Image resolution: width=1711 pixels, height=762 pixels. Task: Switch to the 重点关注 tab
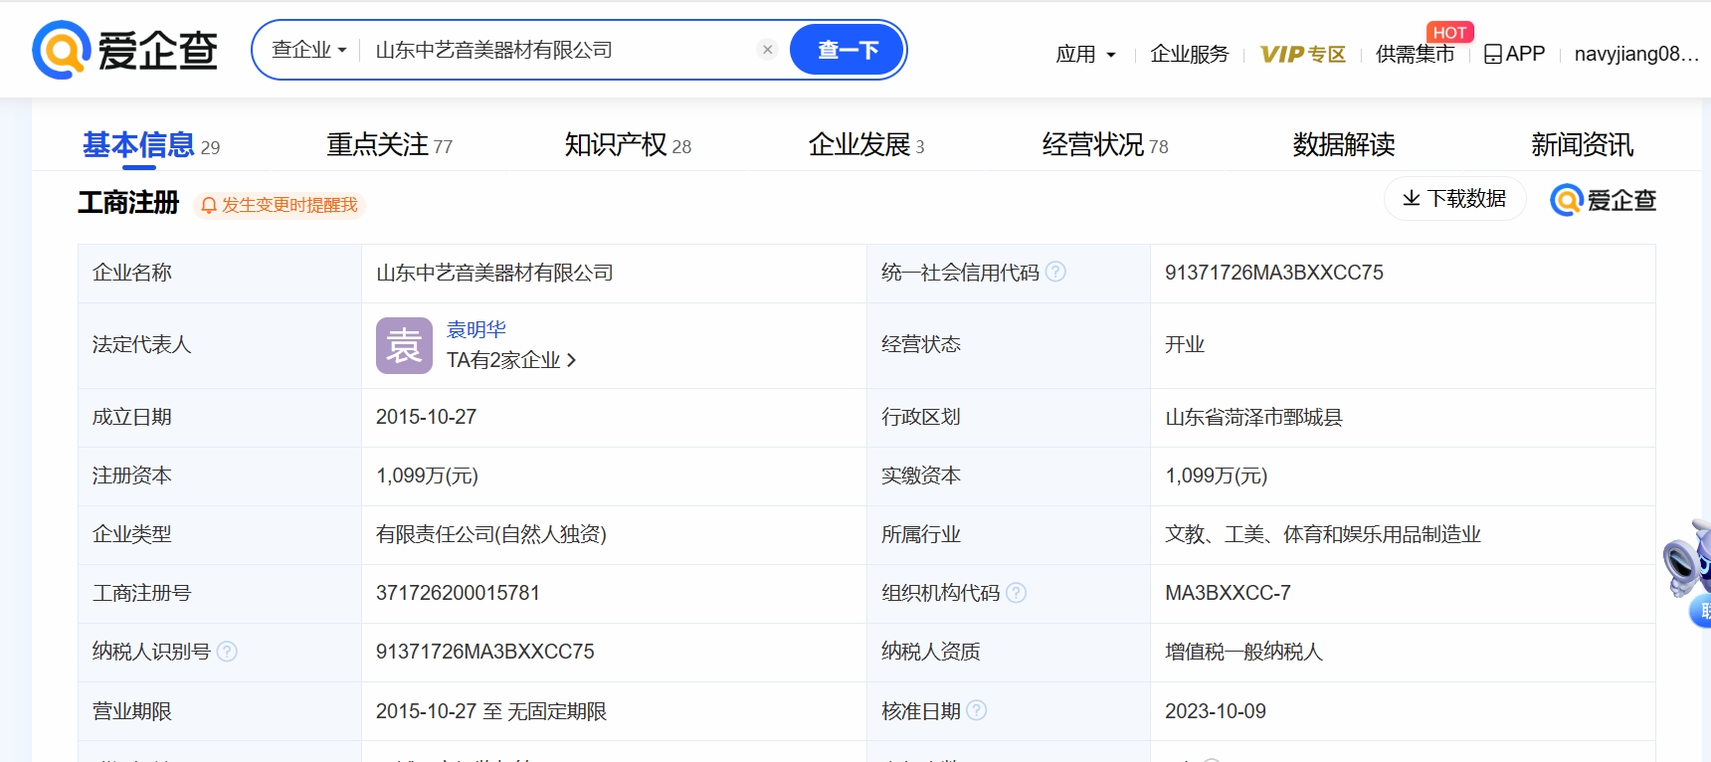[390, 145]
